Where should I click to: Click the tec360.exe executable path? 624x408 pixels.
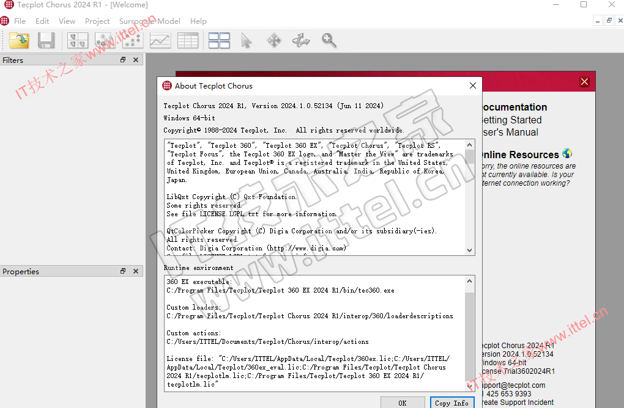point(281,290)
